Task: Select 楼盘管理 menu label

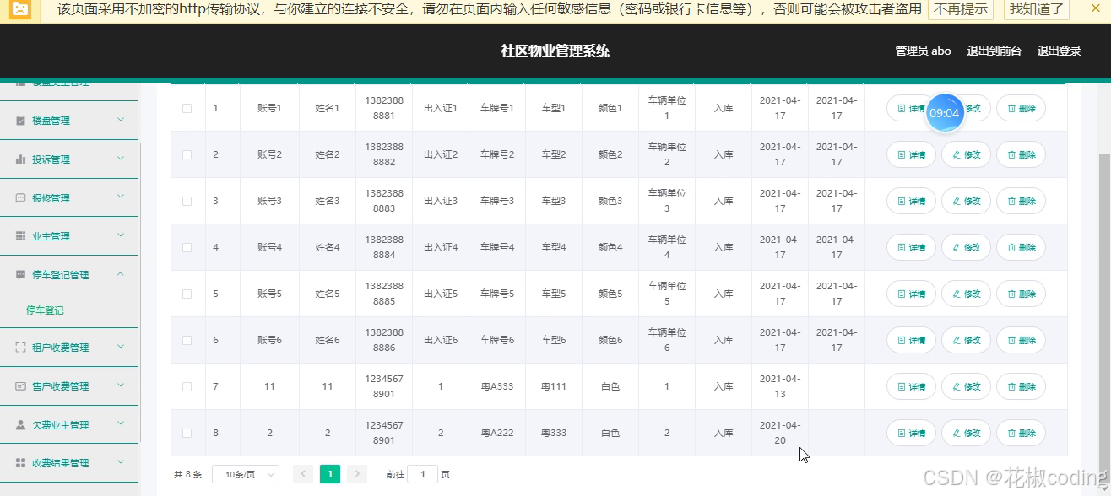Action: [51, 121]
